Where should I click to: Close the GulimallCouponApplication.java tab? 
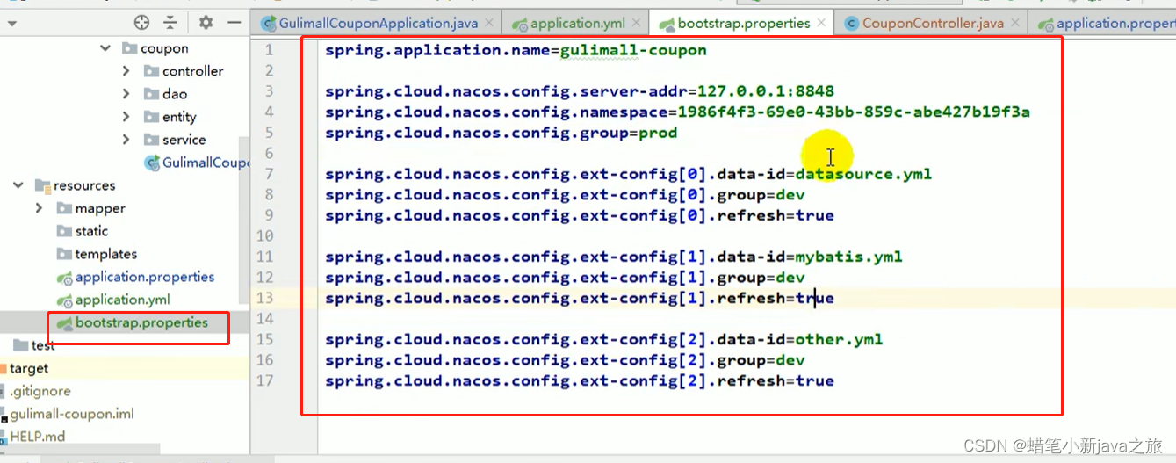[489, 24]
